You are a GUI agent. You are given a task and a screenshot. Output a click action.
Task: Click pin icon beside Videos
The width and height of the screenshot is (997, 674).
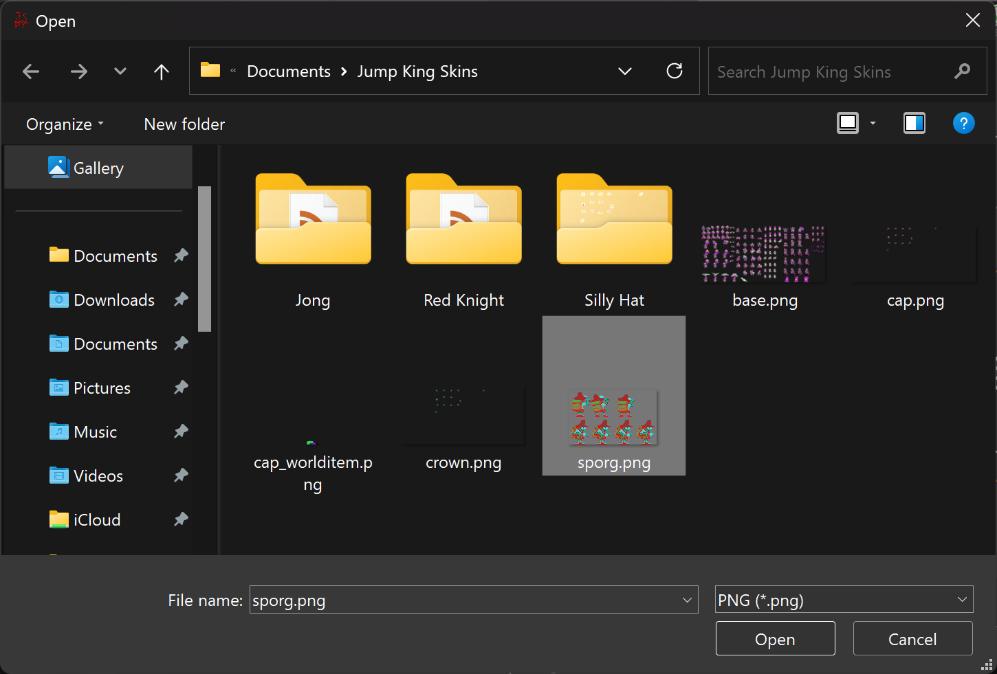click(x=181, y=475)
